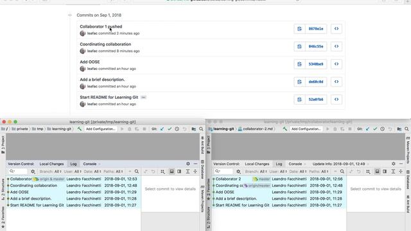Toggle Show Details in collaborator window log
The width and height of the screenshot is (411, 231).
[x=377, y=171]
